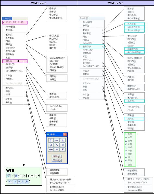
Task: Select オプション... in the Wildfire 5.0 menu
Action: (92, 83)
